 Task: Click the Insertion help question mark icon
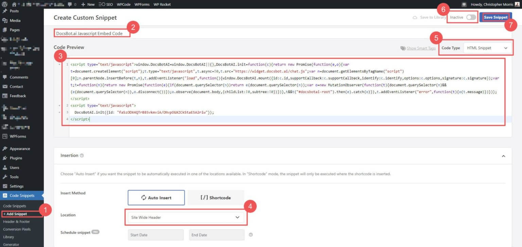[82, 156]
